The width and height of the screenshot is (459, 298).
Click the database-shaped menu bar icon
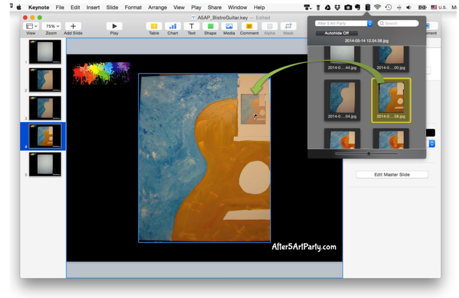(368, 7)
